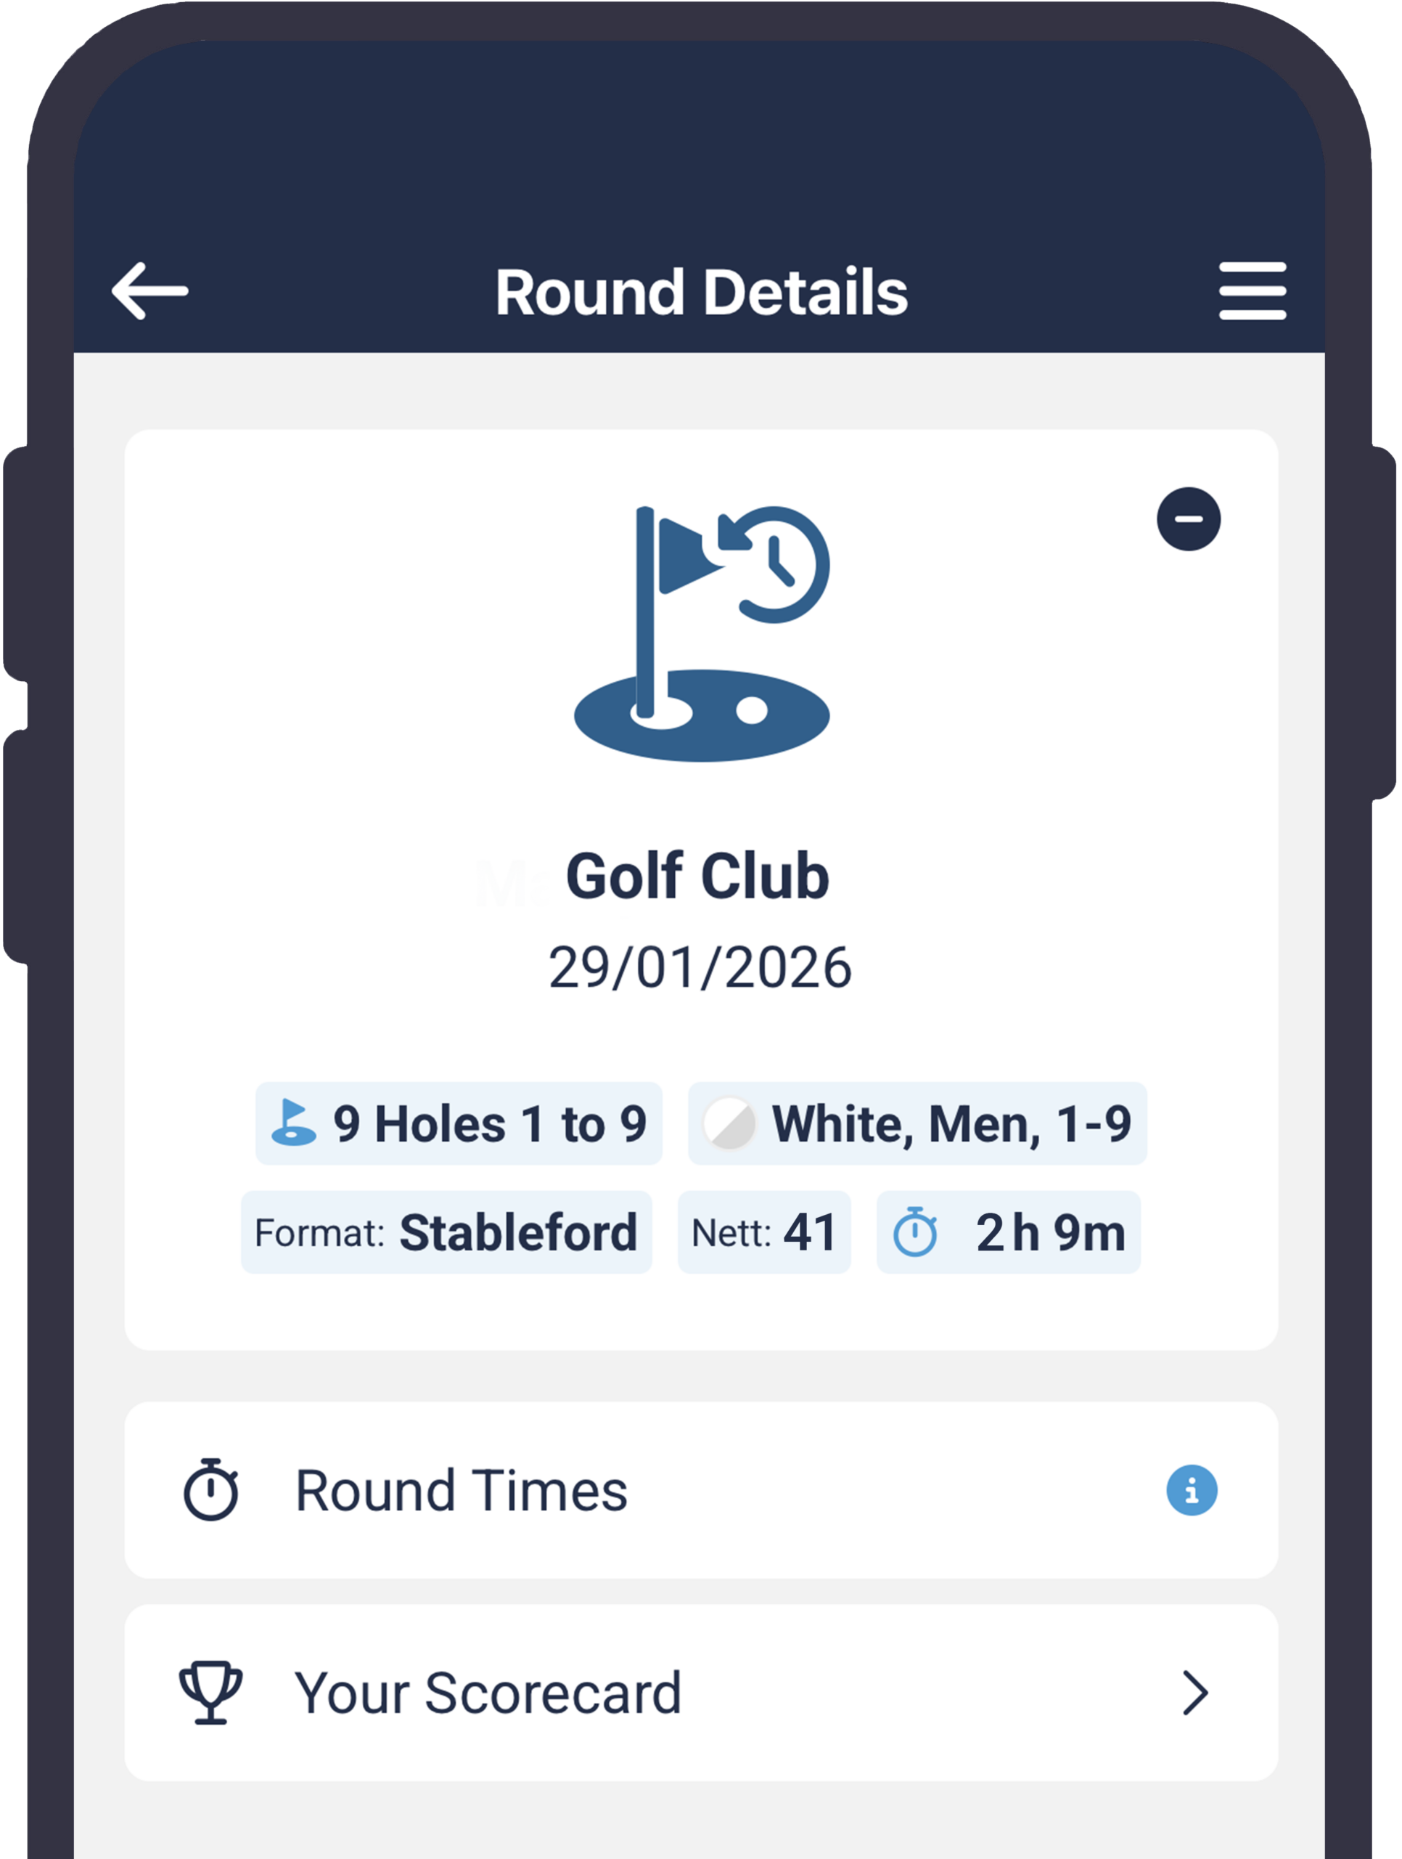
Task: Tap the round date 29/01/2026
Action: pyautogui.click(x=700, y=967)
